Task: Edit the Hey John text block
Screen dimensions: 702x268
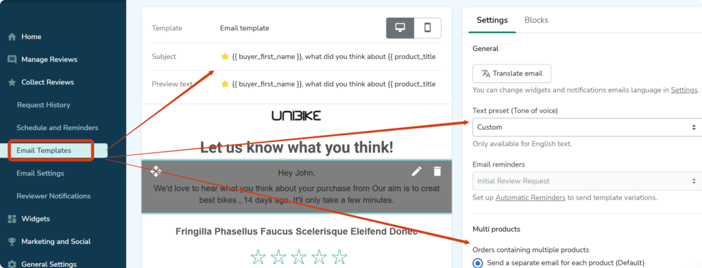Action: (416, 171)
